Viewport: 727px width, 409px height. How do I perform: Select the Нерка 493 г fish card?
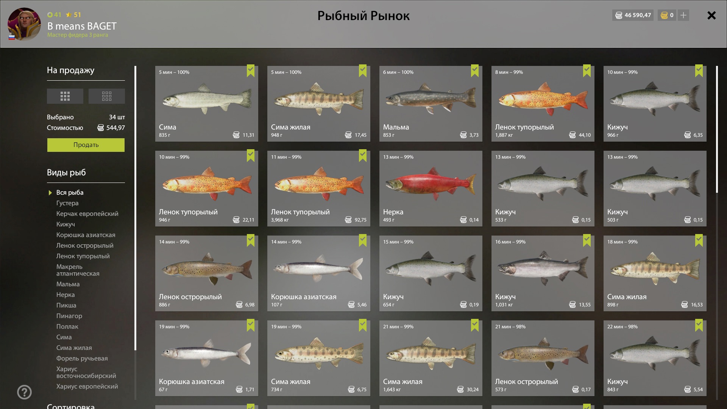(431, 189)
